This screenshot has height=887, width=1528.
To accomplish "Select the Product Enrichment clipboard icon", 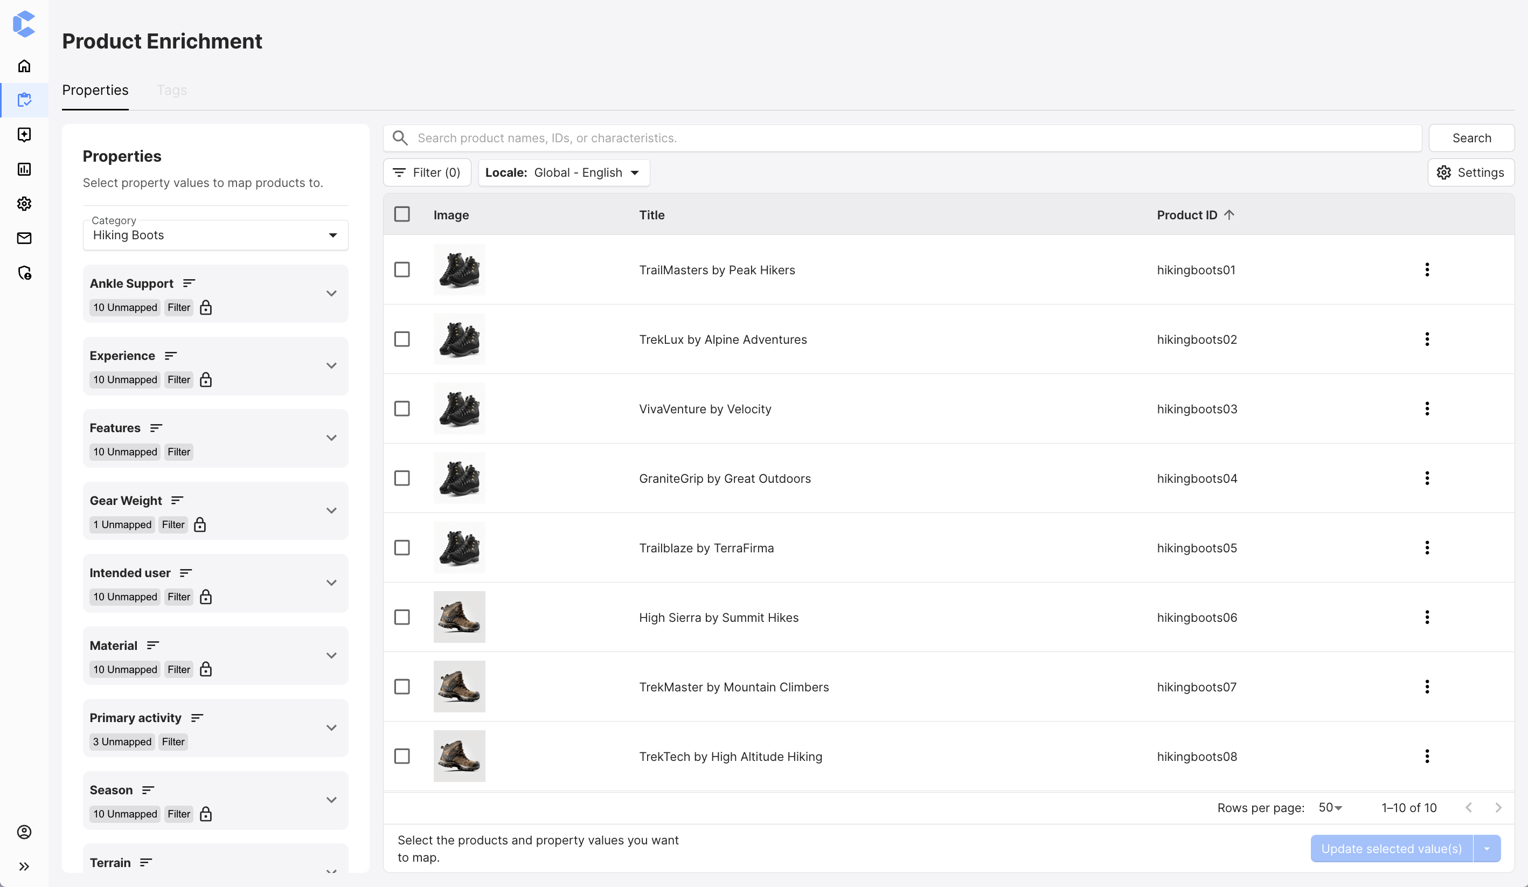I will click(24, 99).
